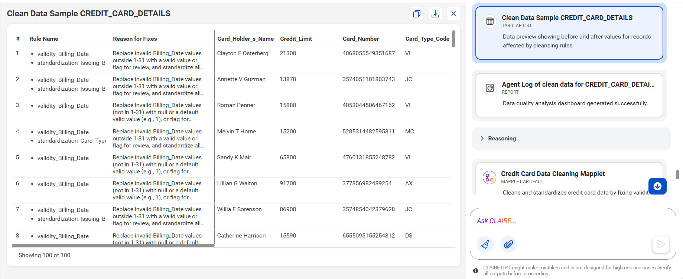Click credit limit value 13870

tap(288, 79)
